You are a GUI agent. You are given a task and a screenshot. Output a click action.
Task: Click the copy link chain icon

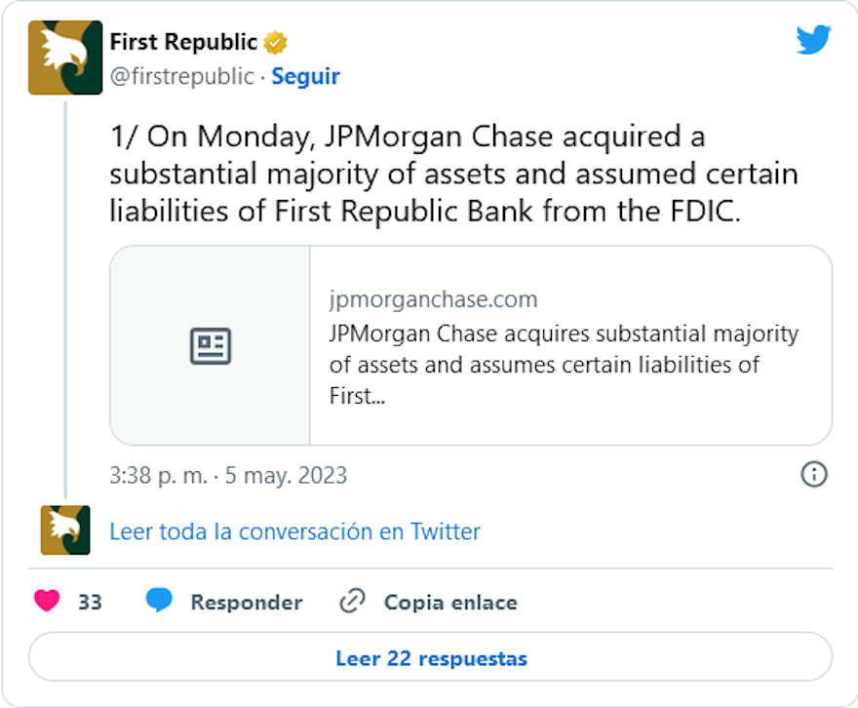[352, 602]
